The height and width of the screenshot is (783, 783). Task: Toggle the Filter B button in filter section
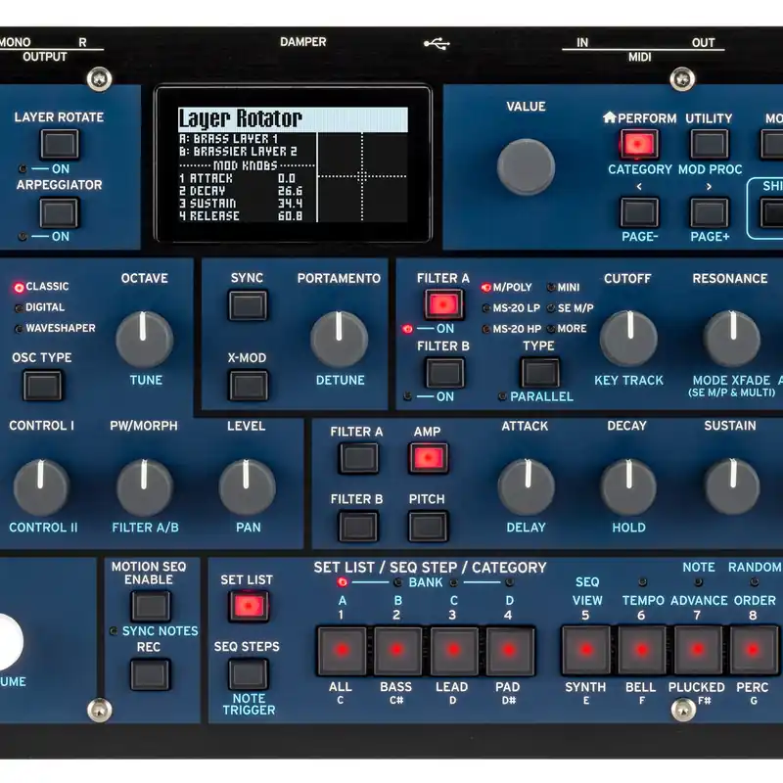pyautogui.click(x=444, y=373)
